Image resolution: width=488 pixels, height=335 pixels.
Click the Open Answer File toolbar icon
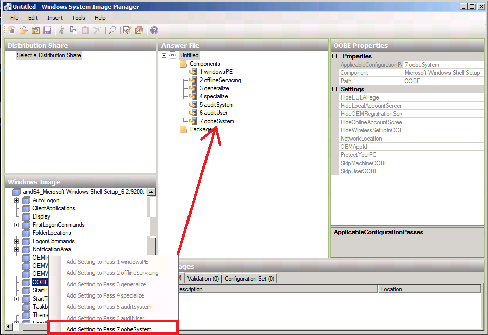pos(23,30)
